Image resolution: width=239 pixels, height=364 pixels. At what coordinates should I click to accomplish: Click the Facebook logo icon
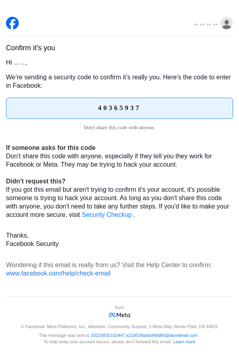point(12,23)
